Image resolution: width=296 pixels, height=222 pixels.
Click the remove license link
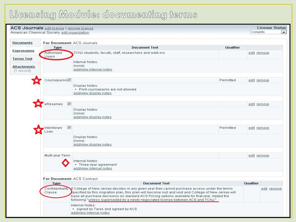[x=80, y=28]
